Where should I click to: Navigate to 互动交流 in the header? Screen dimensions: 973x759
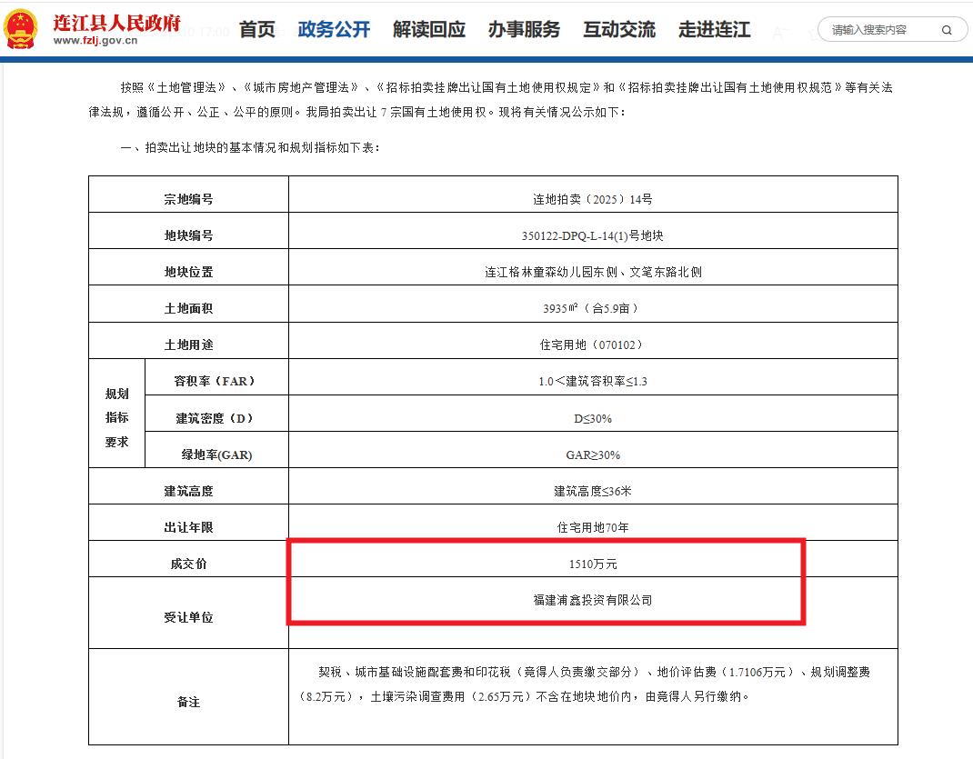click(x=619, y=29)
